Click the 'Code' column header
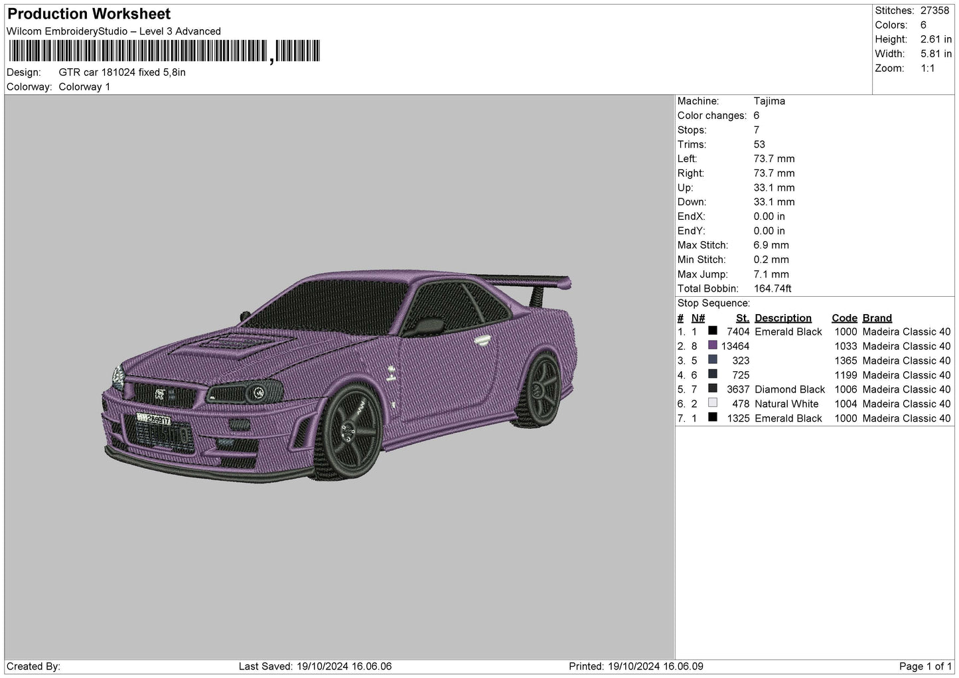Viewport: 959px width, 678px height. point(844,318)
